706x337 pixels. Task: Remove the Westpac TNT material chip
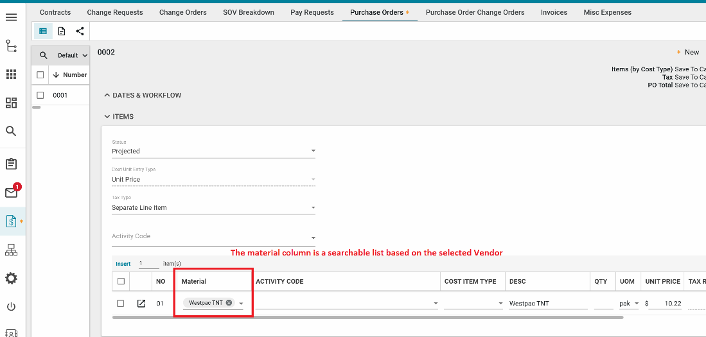coord(229,303)
